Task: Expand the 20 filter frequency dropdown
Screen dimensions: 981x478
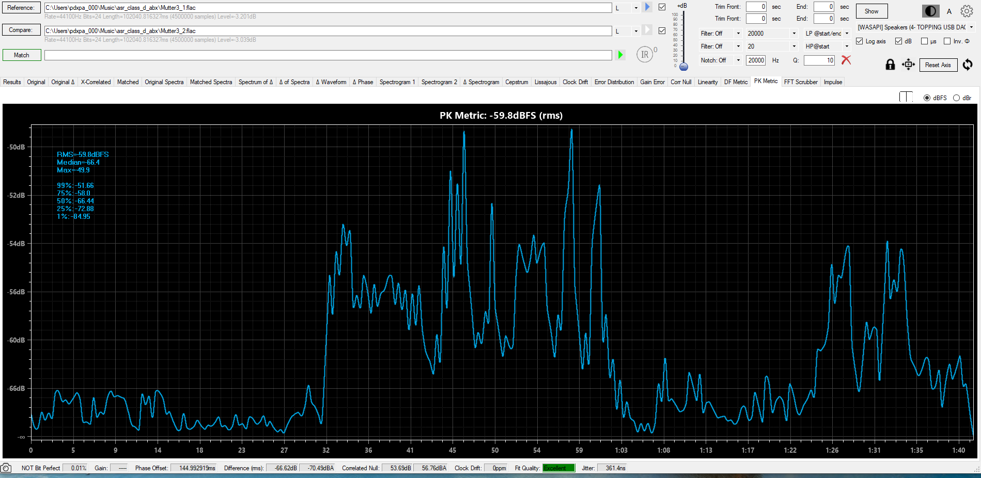Action: (x=794, y=46)
